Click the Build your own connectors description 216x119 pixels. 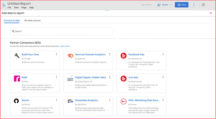point(33,62)
